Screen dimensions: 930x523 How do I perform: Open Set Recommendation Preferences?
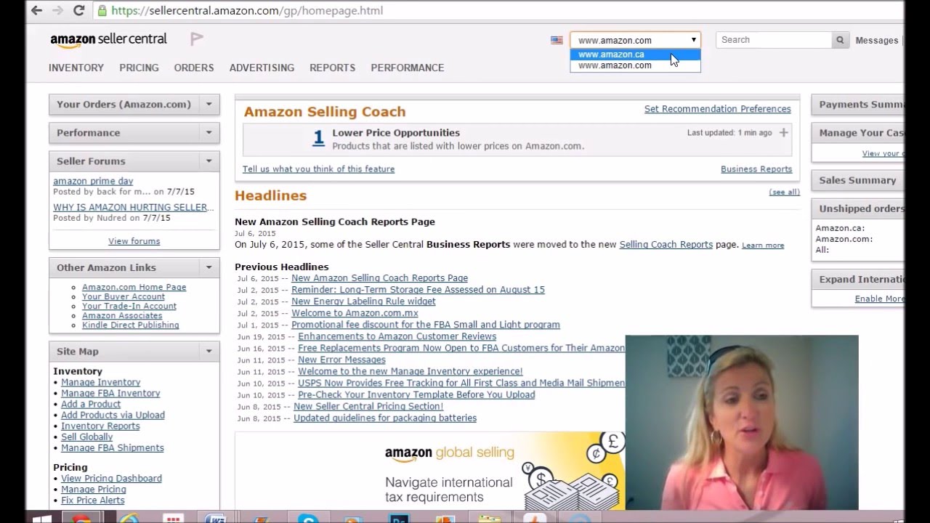click(718, 109)
